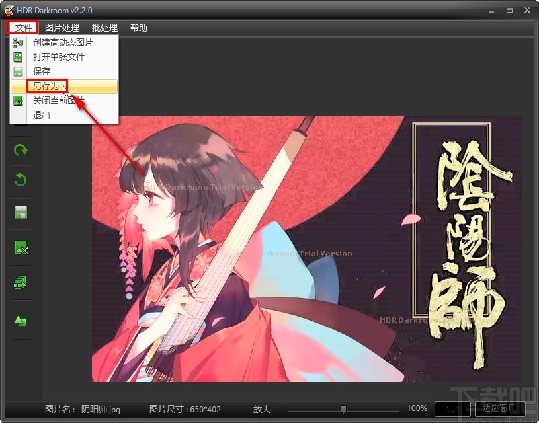Click the 1:1 actual size button
The width and height of the screenshot is (539, 423).
tap(452, 409)
